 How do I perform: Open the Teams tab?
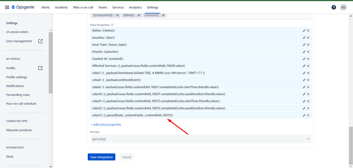[103, 7]
